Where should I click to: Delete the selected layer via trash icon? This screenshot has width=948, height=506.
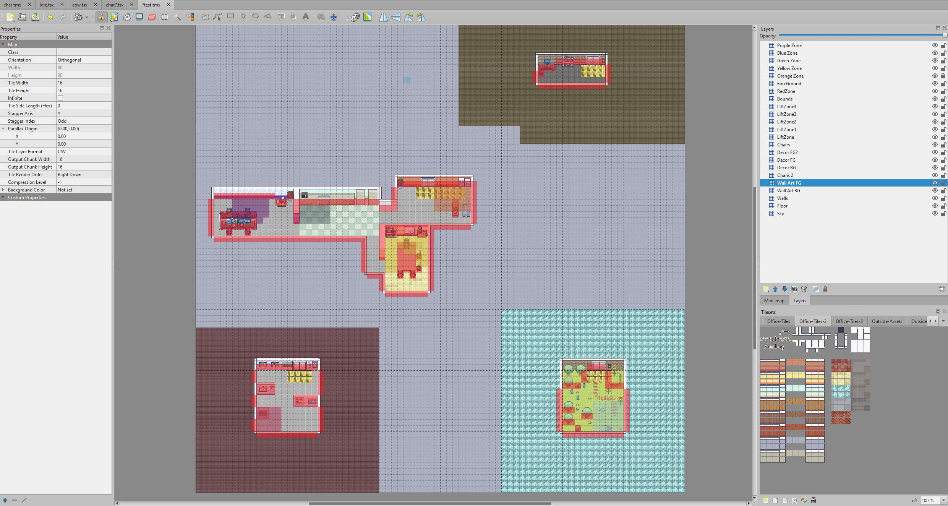(804, 289)
